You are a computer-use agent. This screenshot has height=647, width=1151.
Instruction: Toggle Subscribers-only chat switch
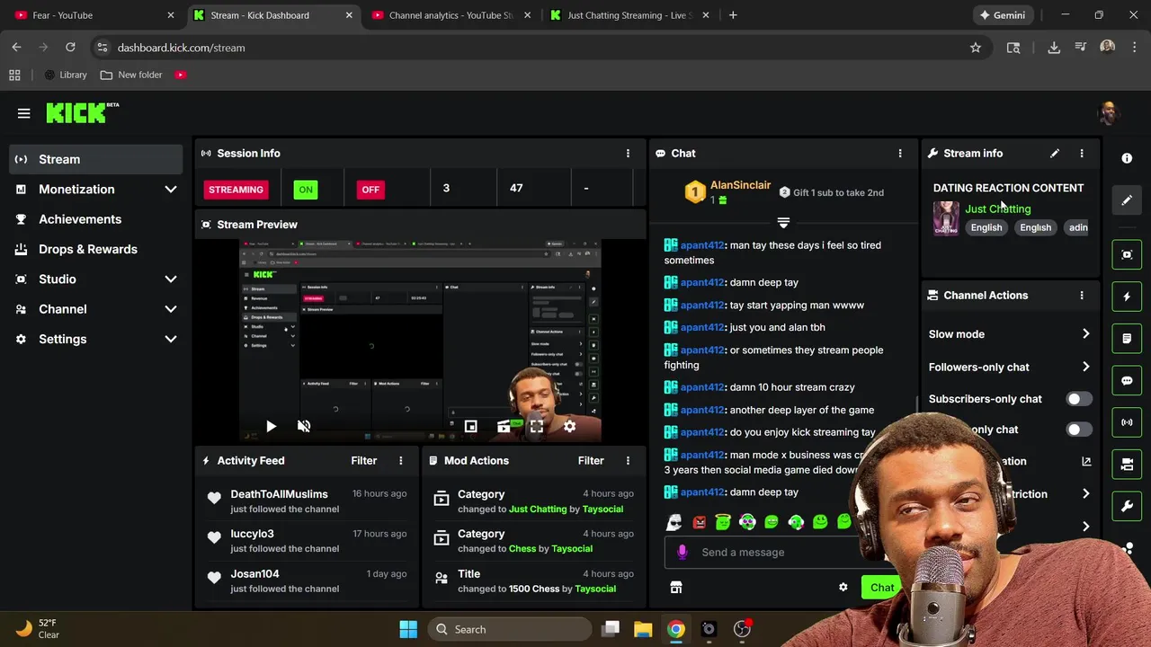coord(1079,399)
